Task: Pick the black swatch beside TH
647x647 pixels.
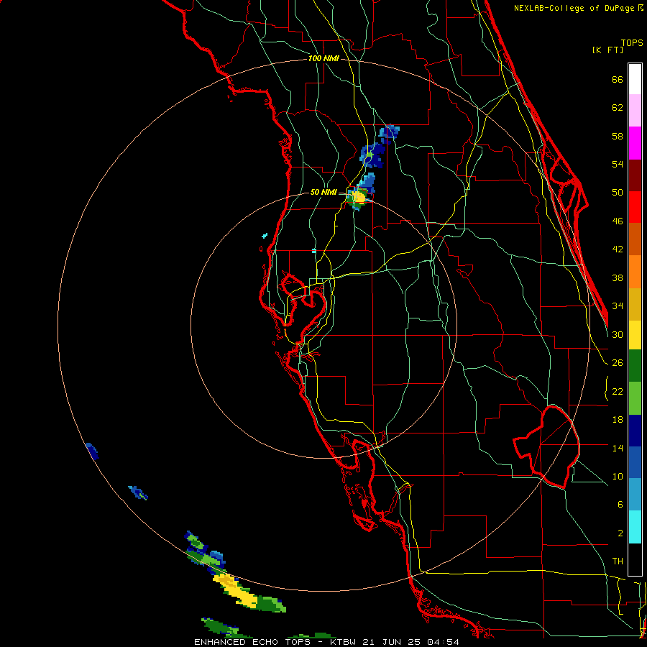Action: pos(635,559)
